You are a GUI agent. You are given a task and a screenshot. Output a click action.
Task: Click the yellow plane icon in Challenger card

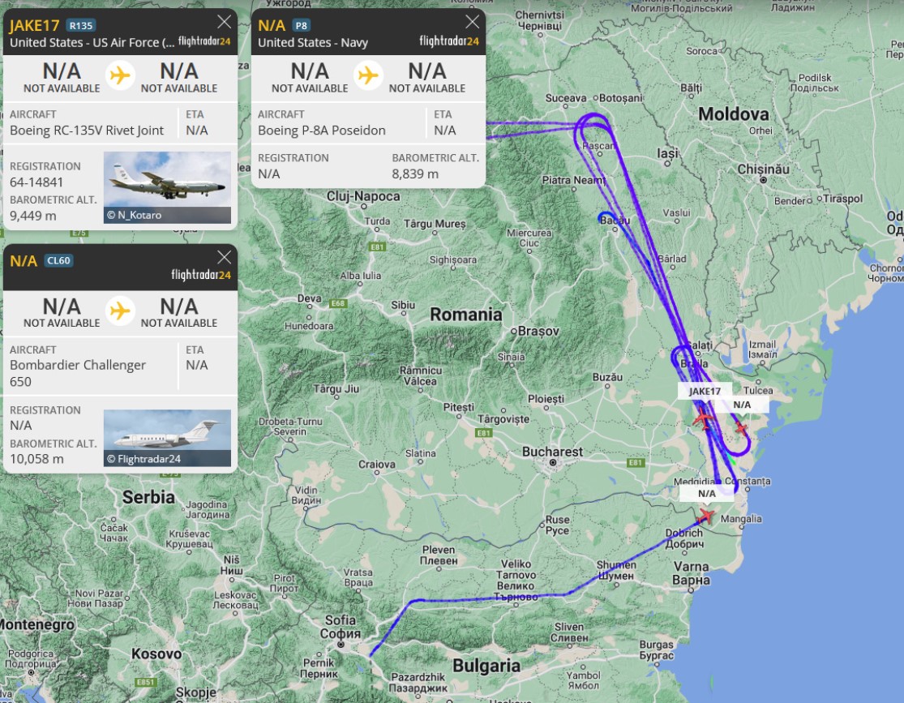120,311
